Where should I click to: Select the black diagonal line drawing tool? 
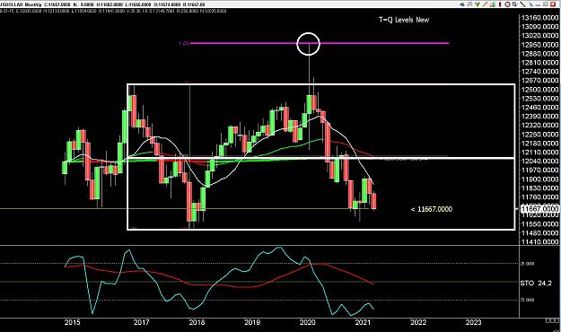[x=522, y=4]
